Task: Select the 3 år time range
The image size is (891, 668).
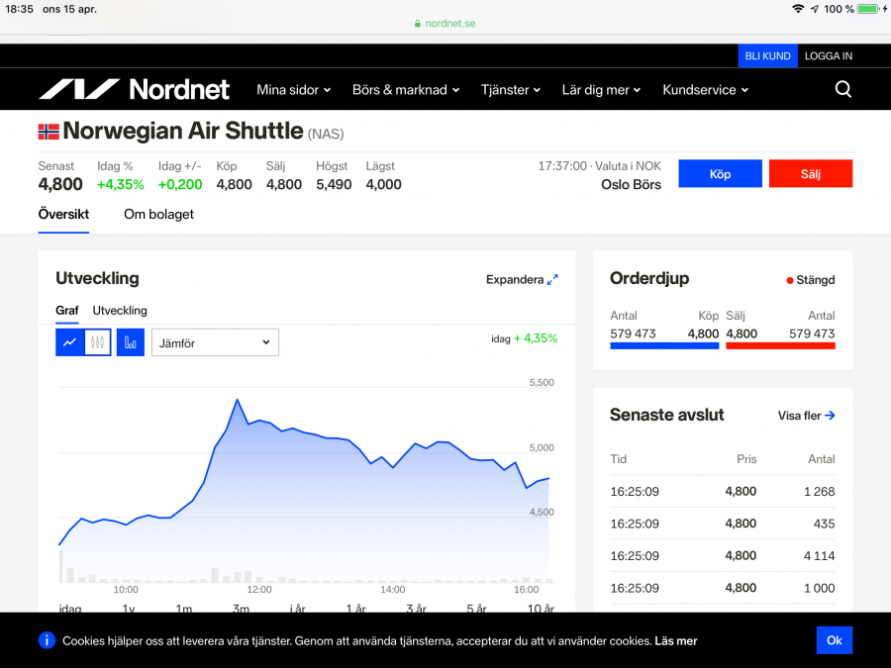Action: coord(416,608)
